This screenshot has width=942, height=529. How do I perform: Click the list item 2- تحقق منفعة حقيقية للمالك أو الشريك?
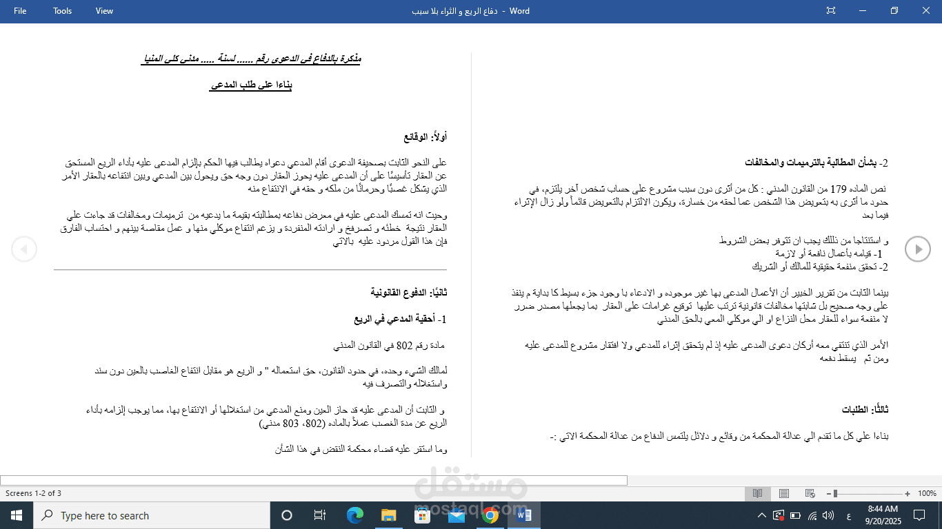(x=820, y=267)
